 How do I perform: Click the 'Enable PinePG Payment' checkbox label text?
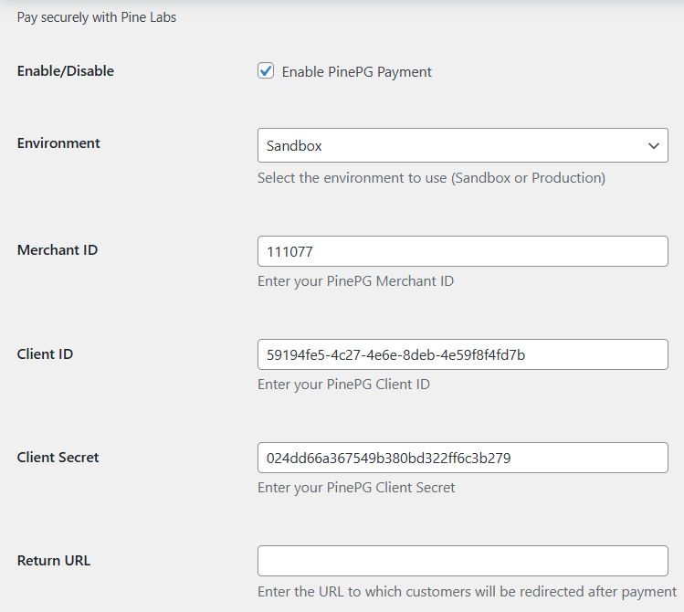click(x=356, y=72)
